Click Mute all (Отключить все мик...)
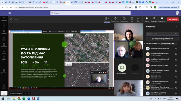Screen dimensions: 181x101 168,43
